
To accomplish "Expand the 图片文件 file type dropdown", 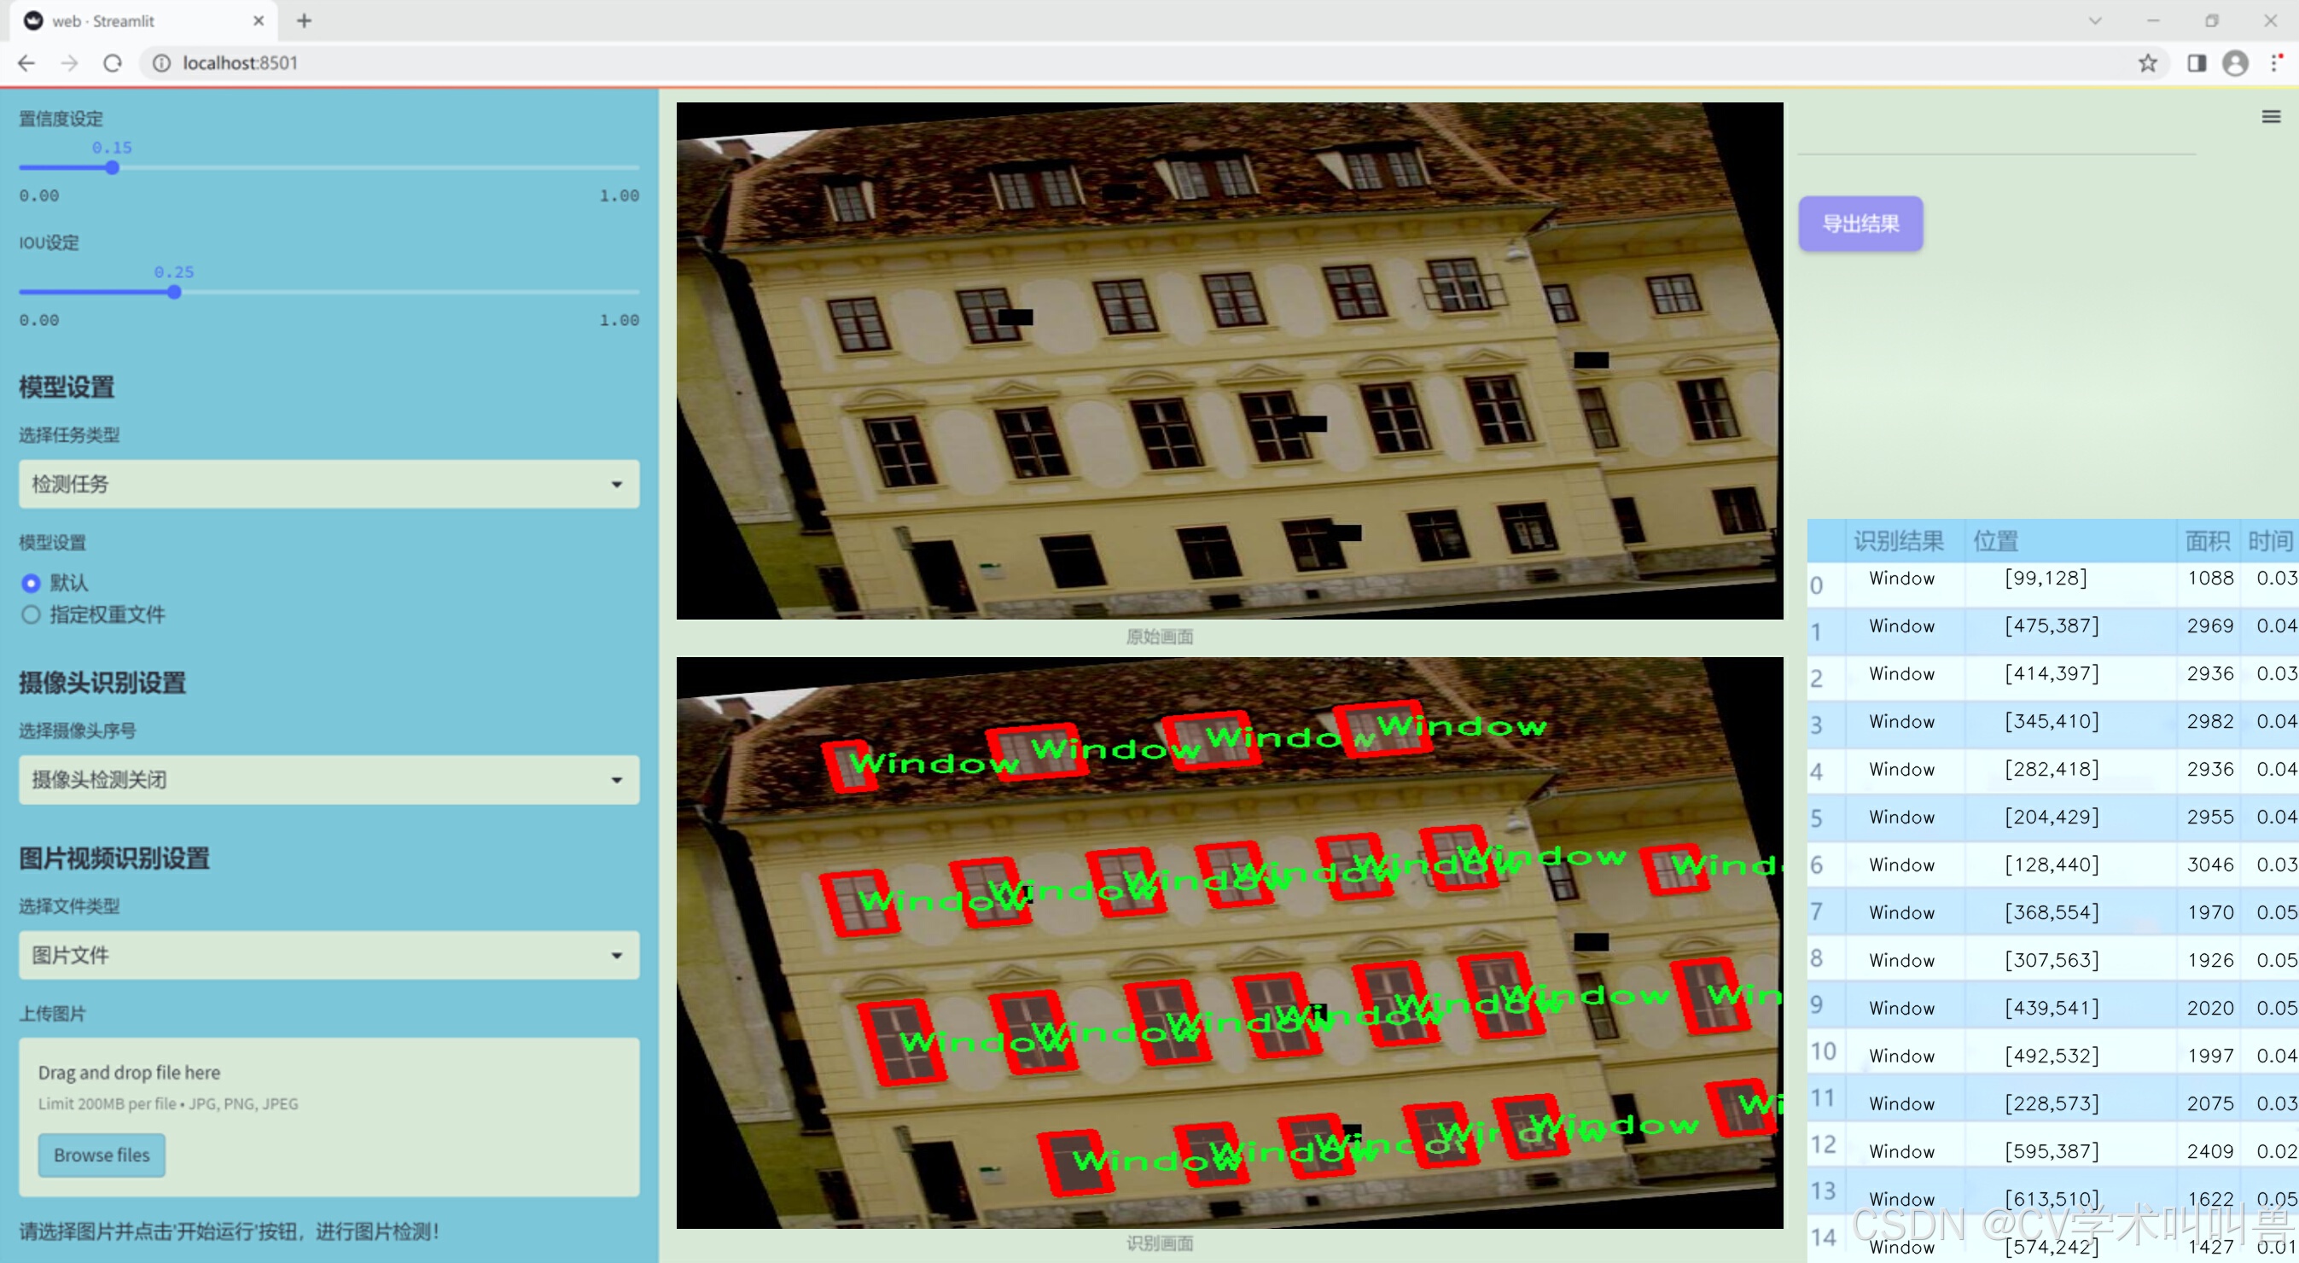I will click(x=329, y=955).
